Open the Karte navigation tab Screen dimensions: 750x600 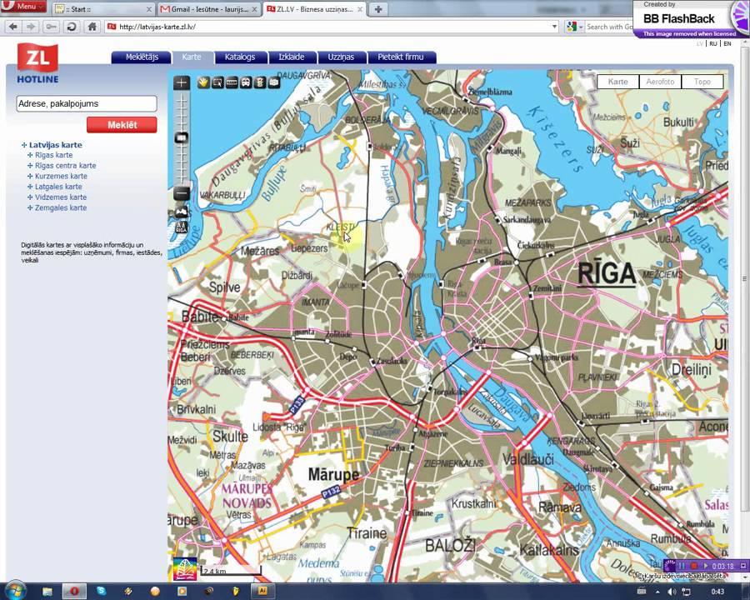coord(192,57)
